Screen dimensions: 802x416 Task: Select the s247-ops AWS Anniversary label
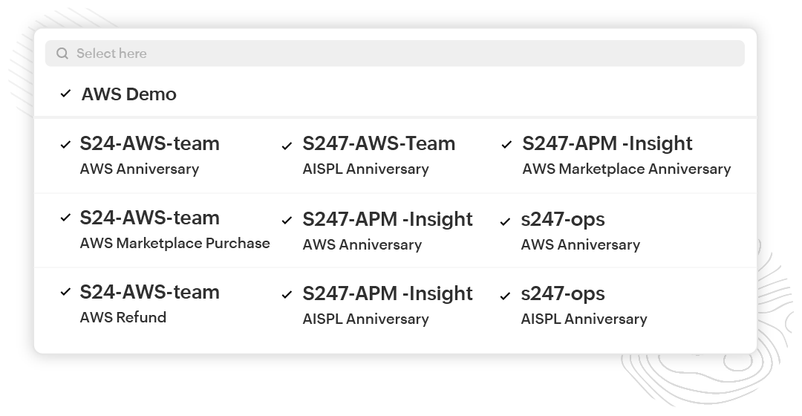click(580, 230)
